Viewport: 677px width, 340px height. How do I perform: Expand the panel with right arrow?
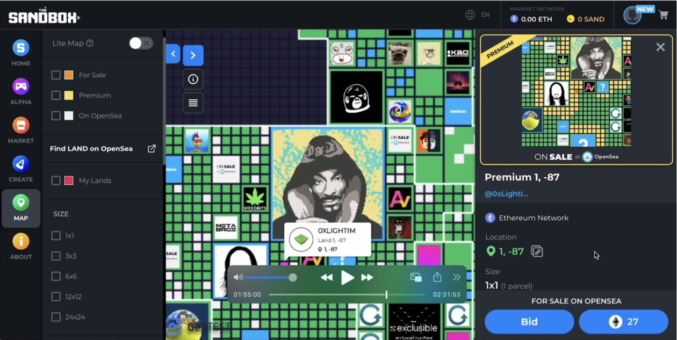tap(193, 55)
